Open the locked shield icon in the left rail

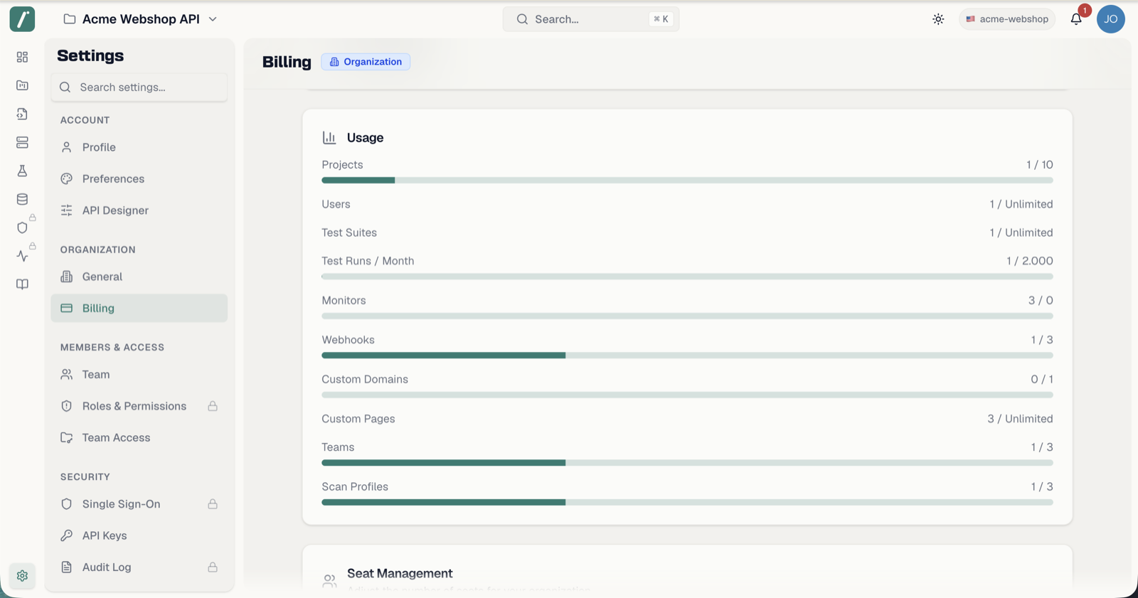tap(22, 228)
